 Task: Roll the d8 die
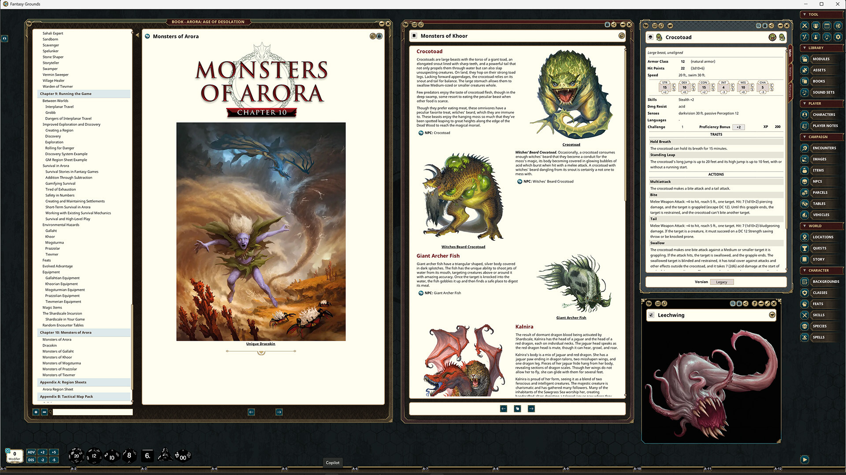[x=129, y=456]
